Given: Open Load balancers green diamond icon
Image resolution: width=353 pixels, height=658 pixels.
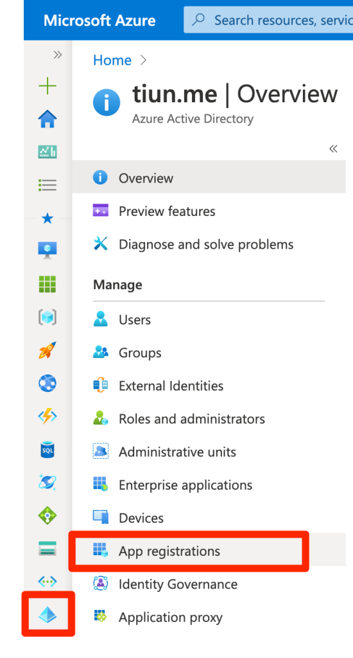Looking at the screenshot, I should 47,516.
